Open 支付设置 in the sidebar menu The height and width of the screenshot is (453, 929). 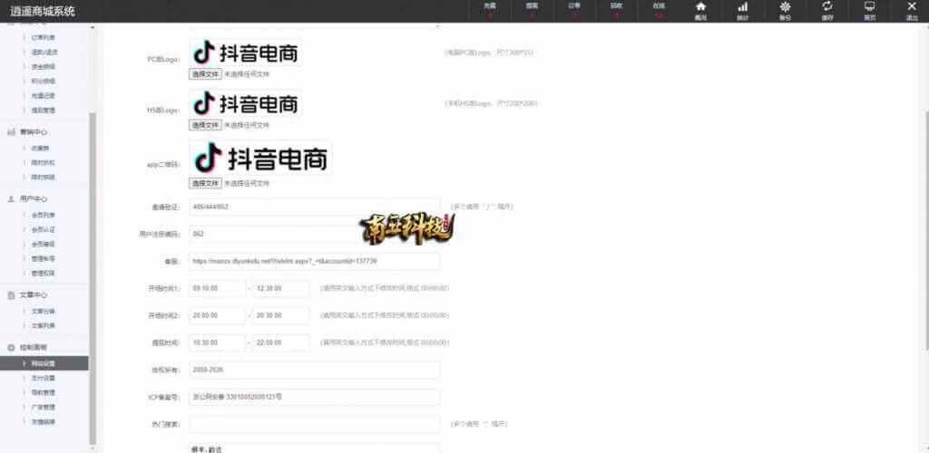pyautogui.click(x=44, y=378)
